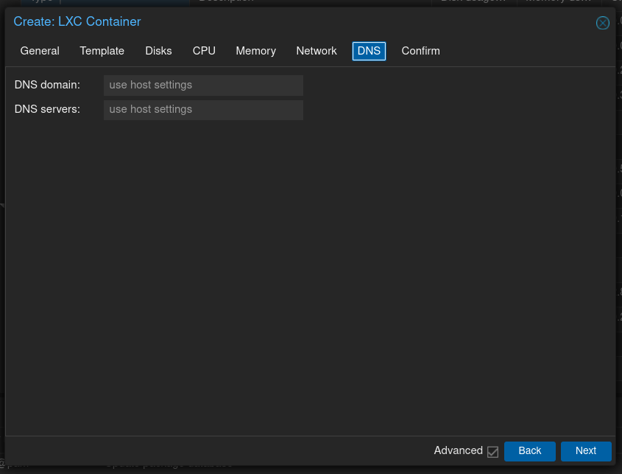Toggle the Advanced checkbox
622x474 pixels.
493,451
